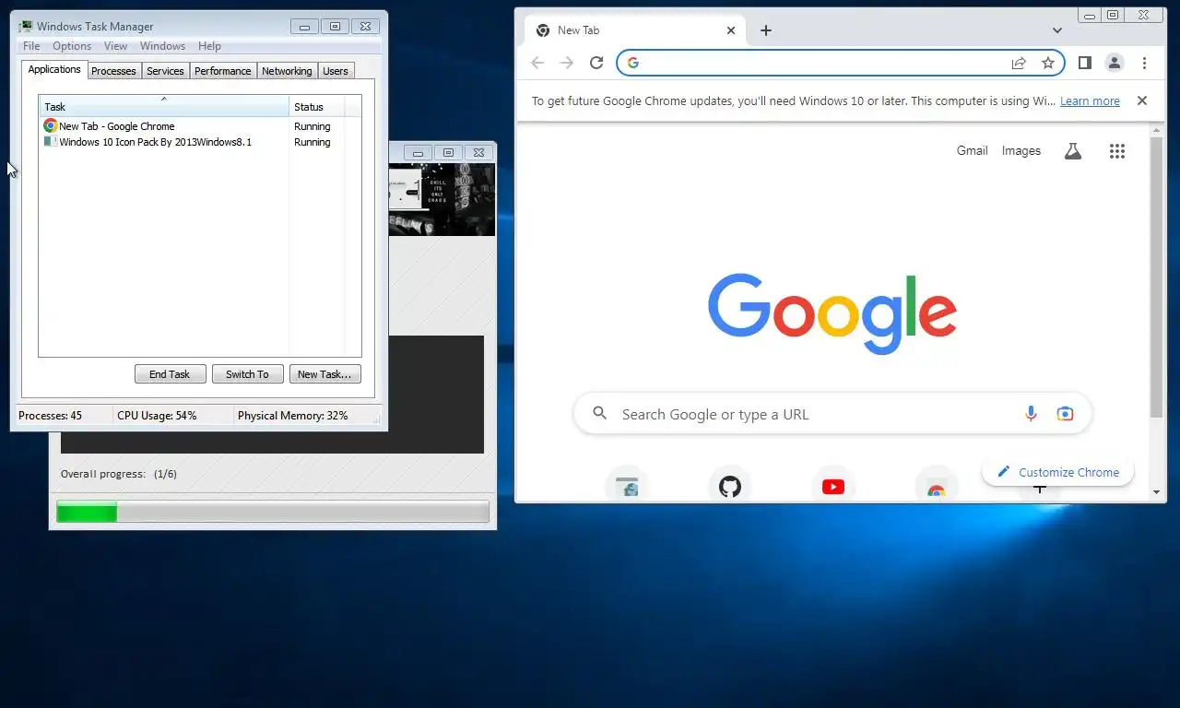Bookmark this tab with the star icon

pos(1048,63)
